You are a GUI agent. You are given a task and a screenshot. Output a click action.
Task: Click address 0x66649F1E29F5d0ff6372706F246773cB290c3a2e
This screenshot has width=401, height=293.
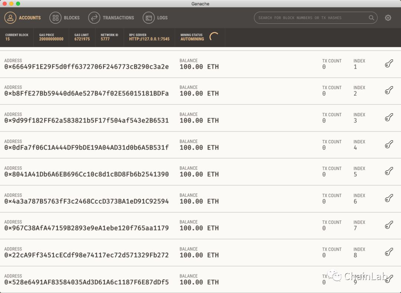click(x=87, y=67)
